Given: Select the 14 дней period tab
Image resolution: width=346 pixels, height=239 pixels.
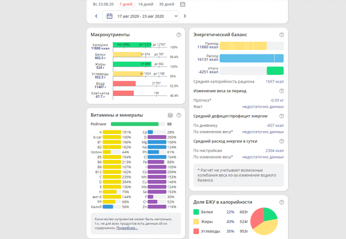Looking at the screenshot, I should click(x=146, y=4).
